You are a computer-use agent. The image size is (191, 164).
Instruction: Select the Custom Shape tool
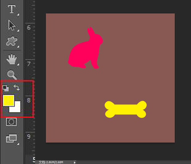click(x=12, y=41)
